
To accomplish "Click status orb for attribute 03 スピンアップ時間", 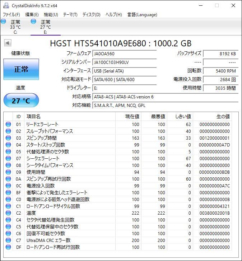I will (x=8, y=138).
